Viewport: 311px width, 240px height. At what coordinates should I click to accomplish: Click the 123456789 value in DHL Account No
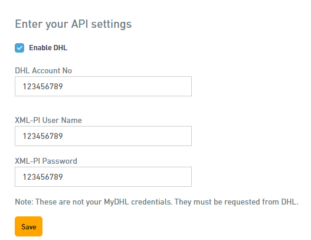click(43, 86)
